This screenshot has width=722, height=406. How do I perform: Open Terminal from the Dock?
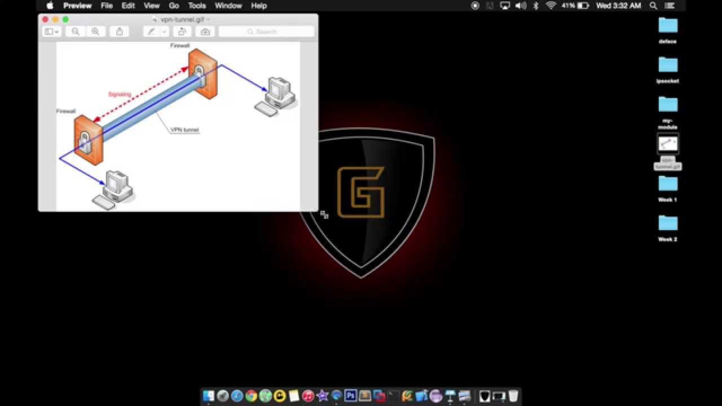(x=393, y=396)
